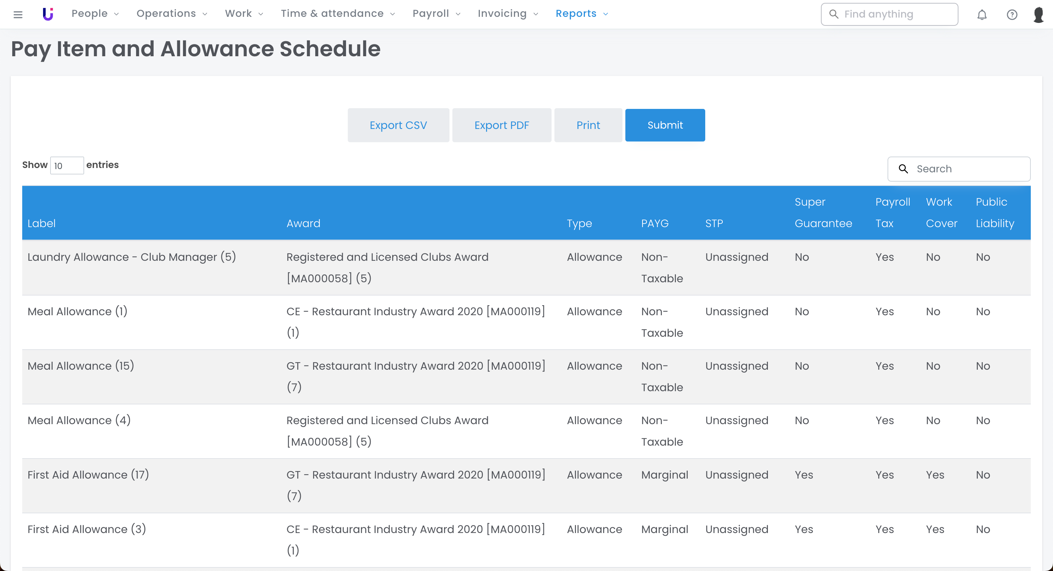
Task: Open the notifications bell
Action: pos(982,15)
